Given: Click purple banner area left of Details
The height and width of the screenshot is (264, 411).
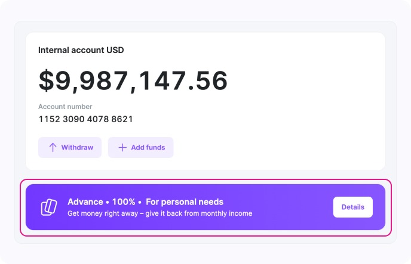Looking at the screenshot, I should [293, 207].
